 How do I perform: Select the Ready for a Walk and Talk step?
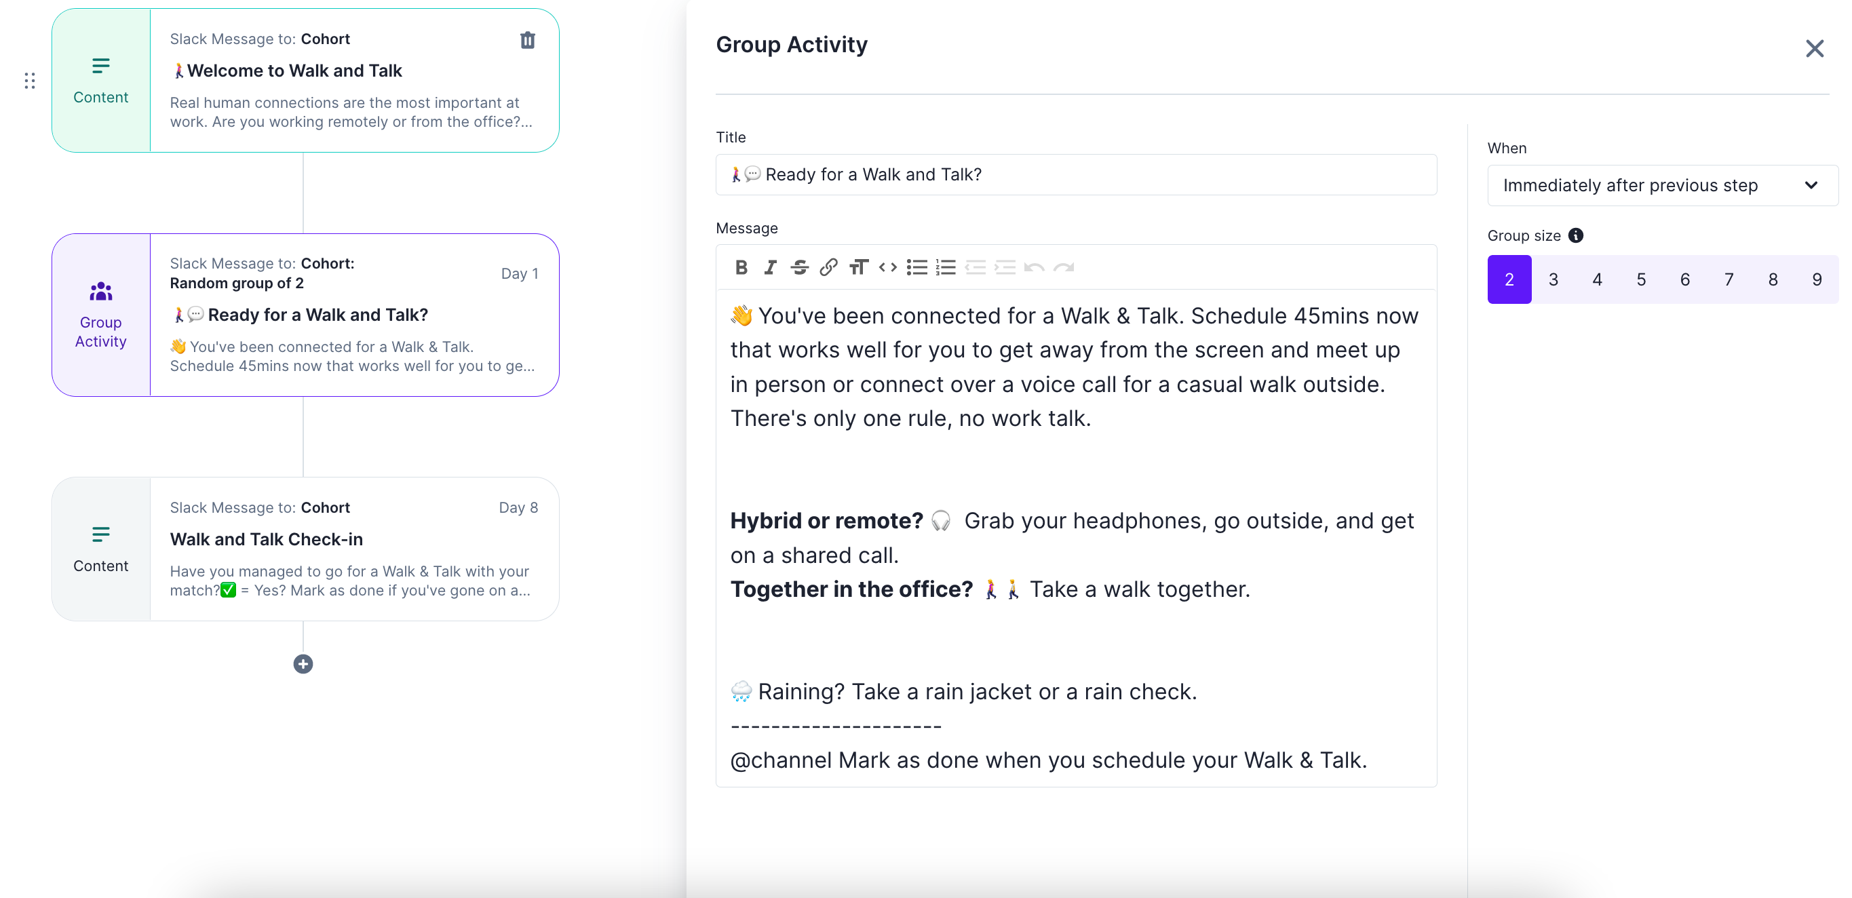pyautogui.click(x=305, y=315)
